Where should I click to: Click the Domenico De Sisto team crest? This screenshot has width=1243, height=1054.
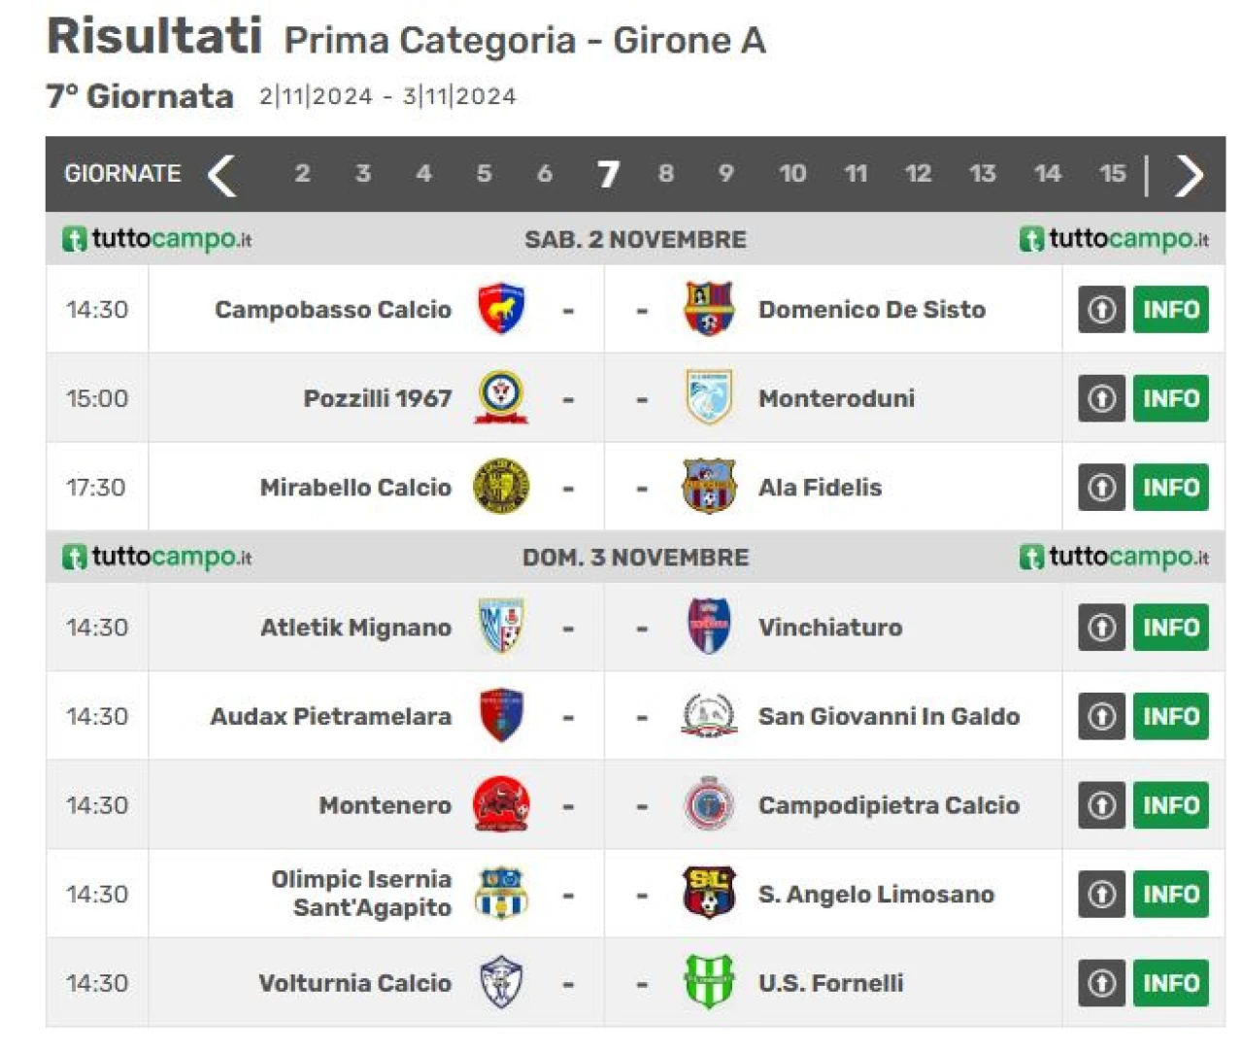pos(709,309)
